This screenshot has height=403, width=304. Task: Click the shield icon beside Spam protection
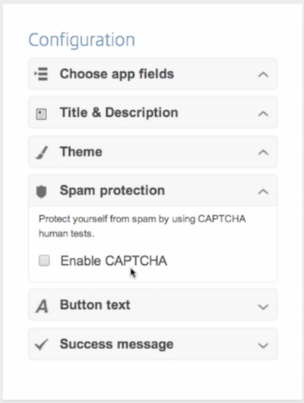coord(41,192)
